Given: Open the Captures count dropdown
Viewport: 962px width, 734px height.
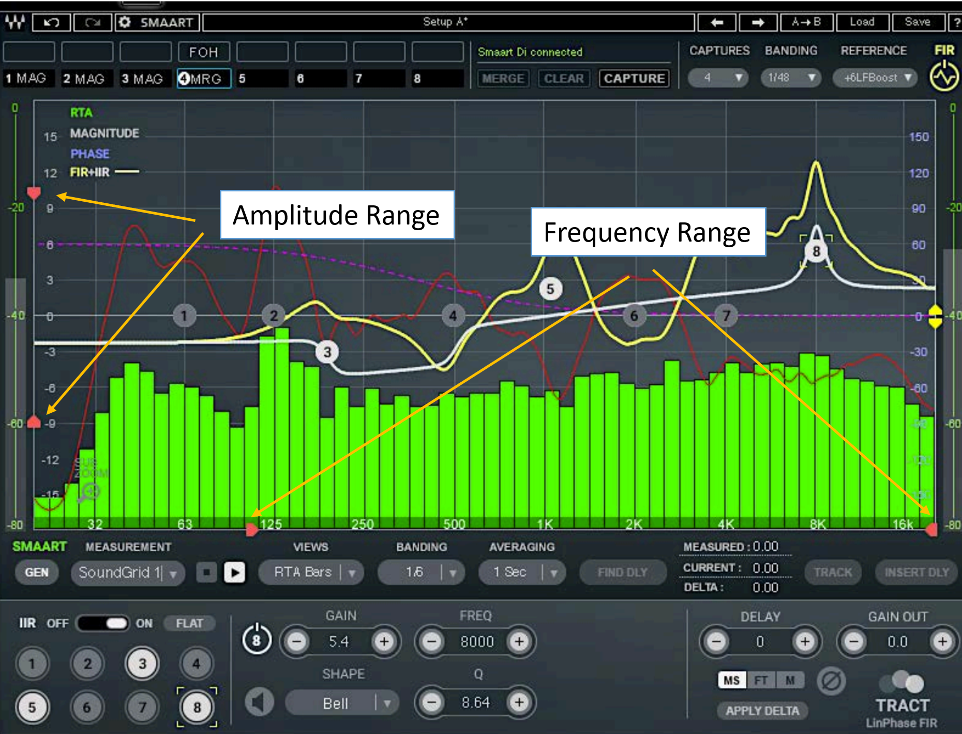Looking at the screenshot, I should coord(718,78).
